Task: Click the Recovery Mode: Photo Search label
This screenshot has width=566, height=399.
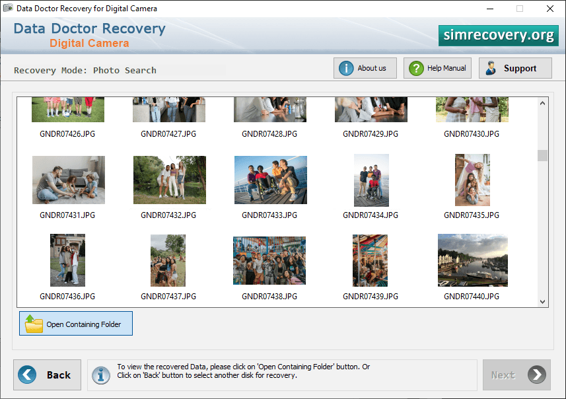Action: (85, 71)
